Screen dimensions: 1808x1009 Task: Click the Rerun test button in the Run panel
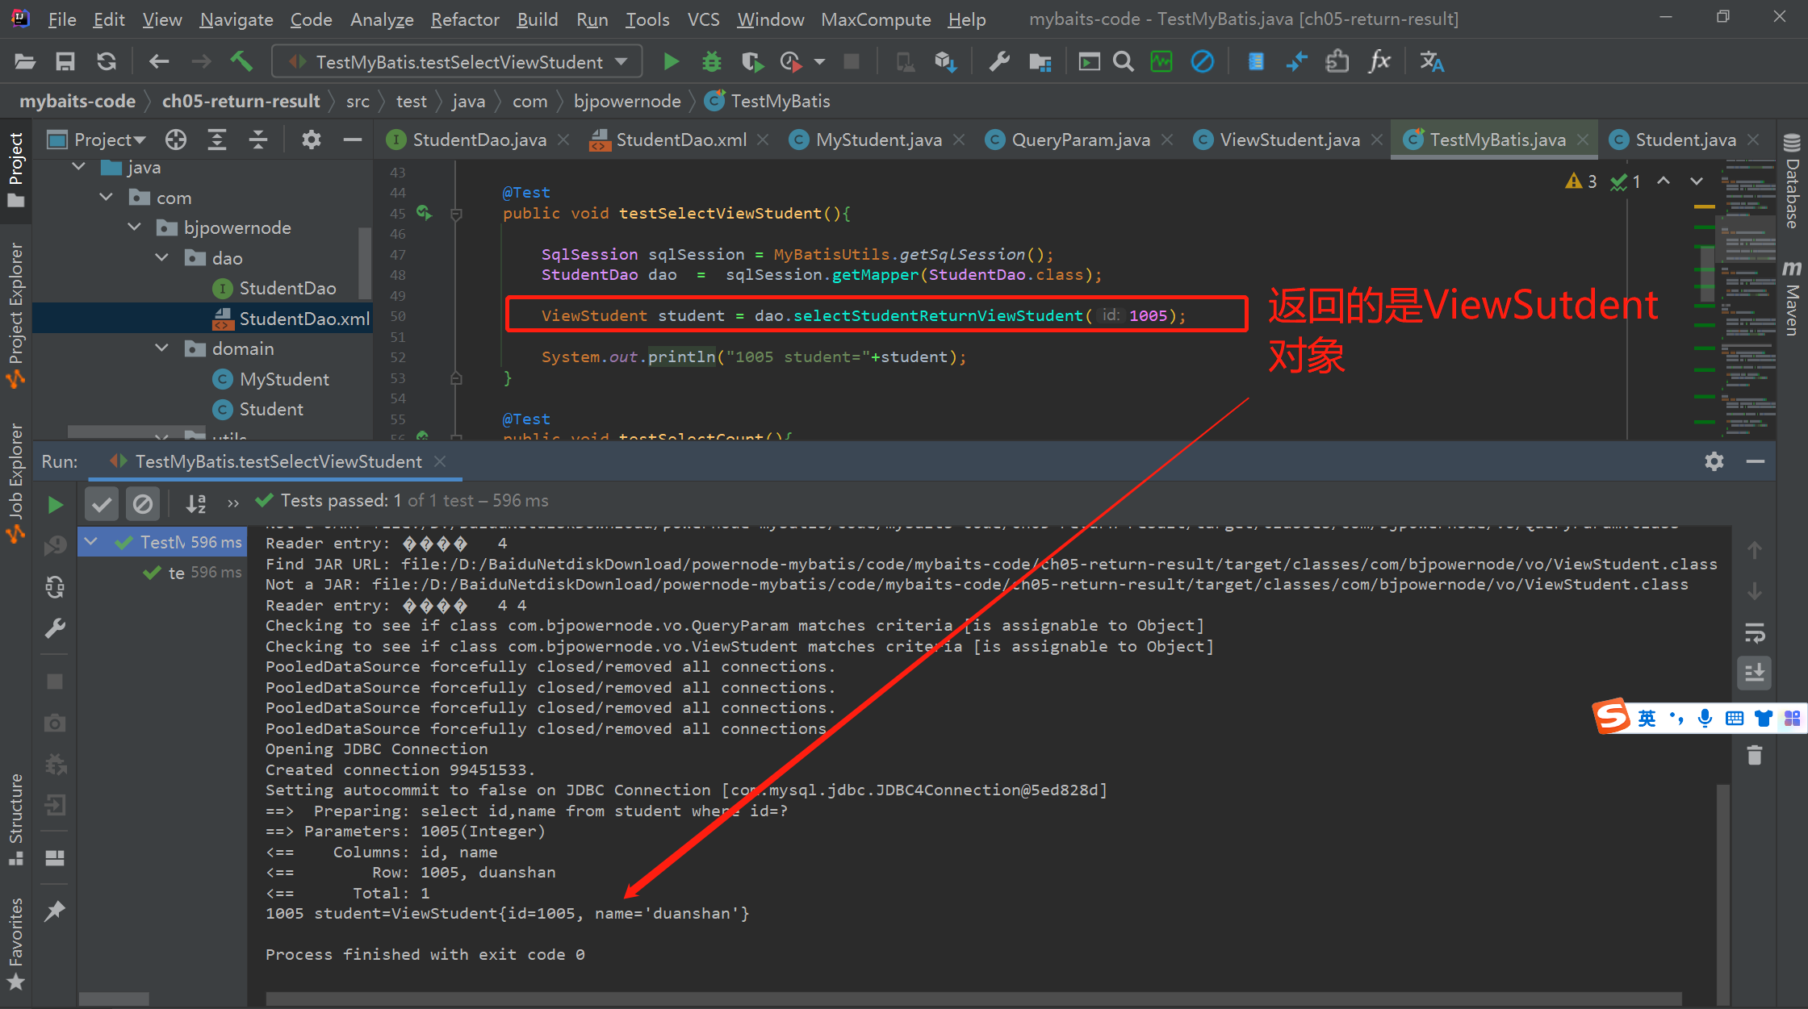click(55, 505)
